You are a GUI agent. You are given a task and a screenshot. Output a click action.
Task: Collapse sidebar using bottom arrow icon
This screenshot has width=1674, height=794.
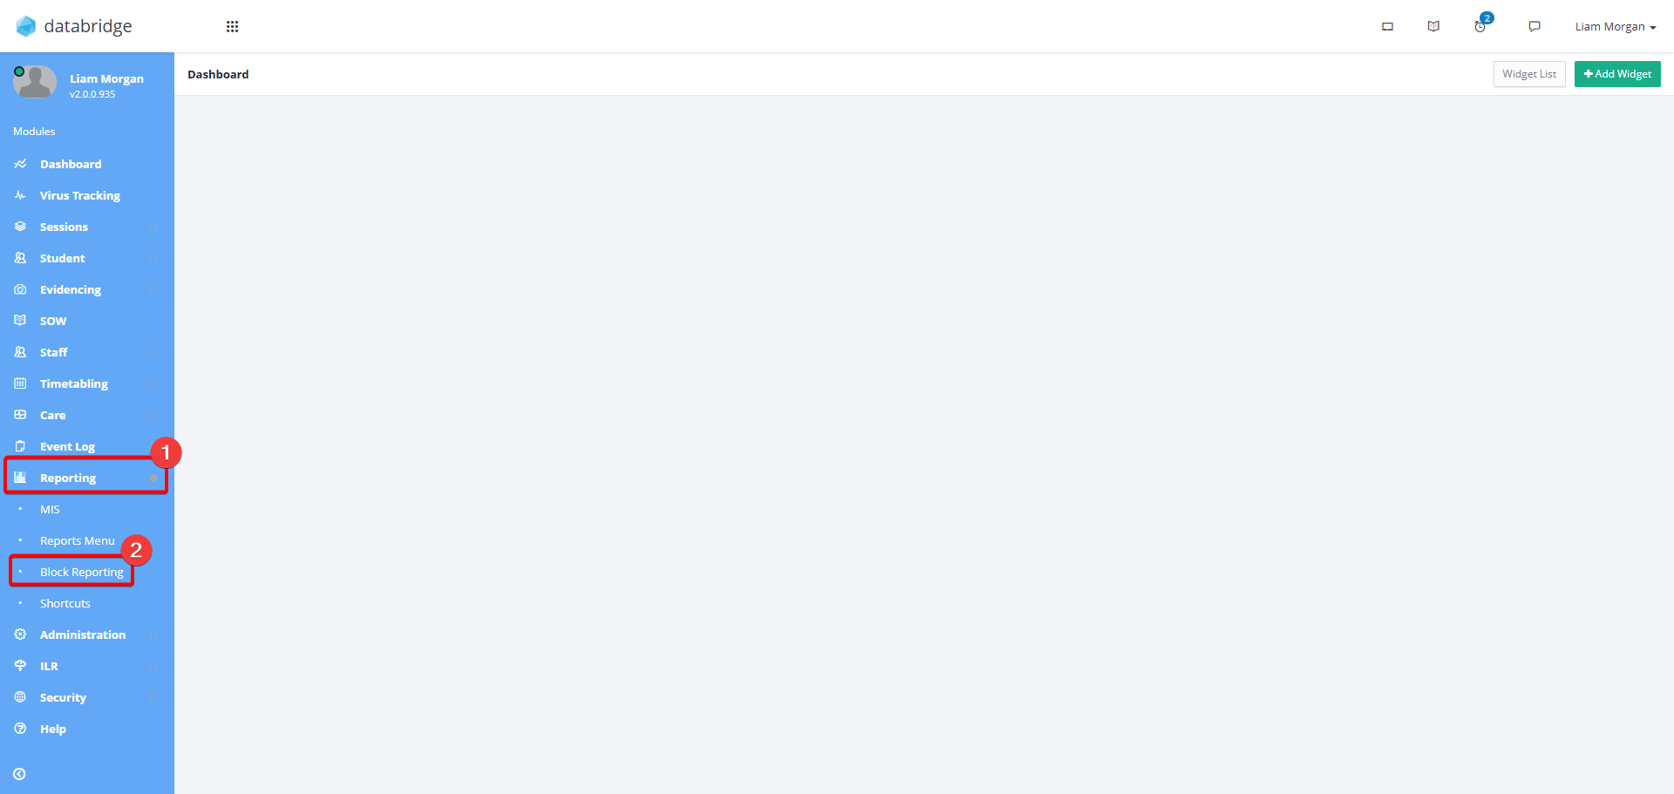[19, 774]
